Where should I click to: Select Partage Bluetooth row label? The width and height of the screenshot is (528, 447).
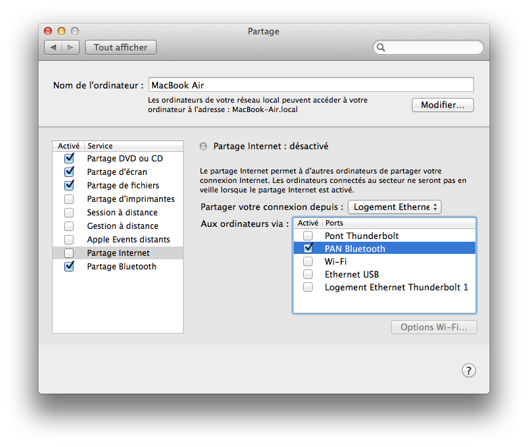(122, 267)
